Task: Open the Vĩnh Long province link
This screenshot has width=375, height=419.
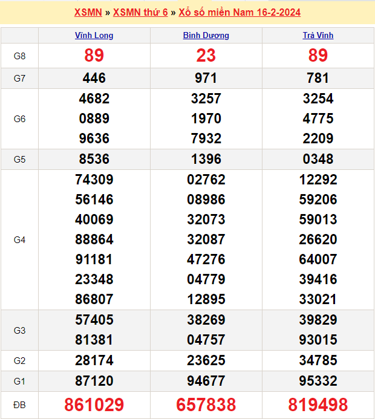Action: 94,36
